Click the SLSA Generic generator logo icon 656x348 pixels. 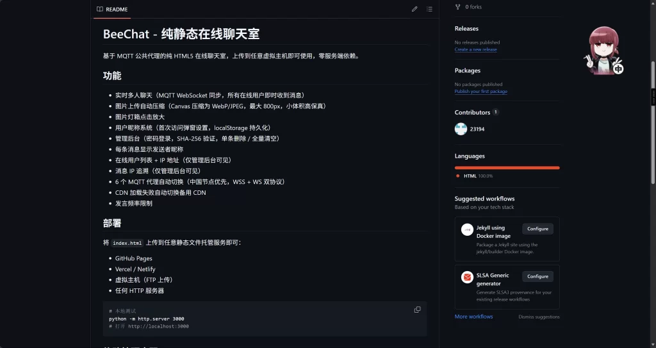point(467,278)
